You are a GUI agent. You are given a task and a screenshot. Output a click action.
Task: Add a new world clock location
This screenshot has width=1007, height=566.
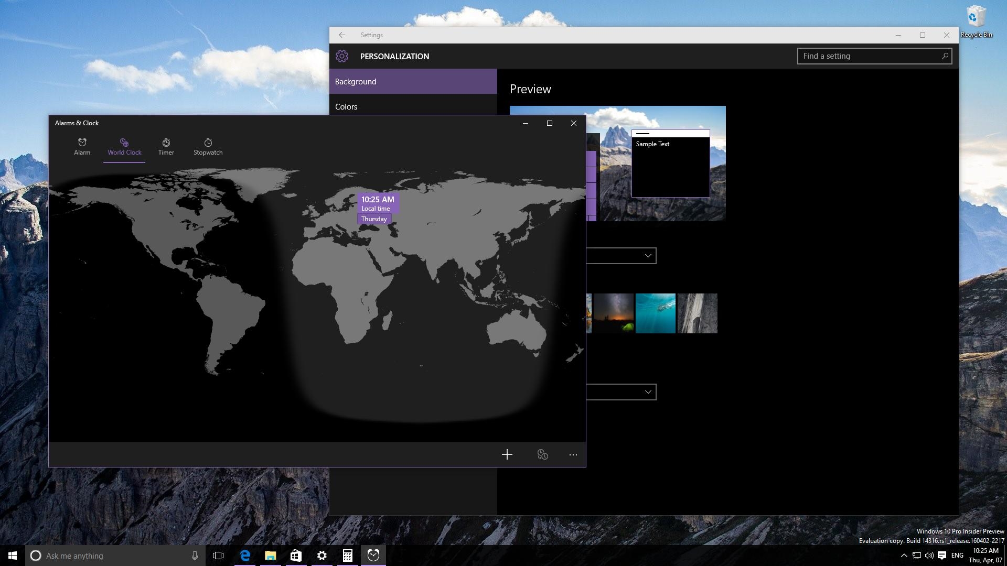click(x=507, y=454)
